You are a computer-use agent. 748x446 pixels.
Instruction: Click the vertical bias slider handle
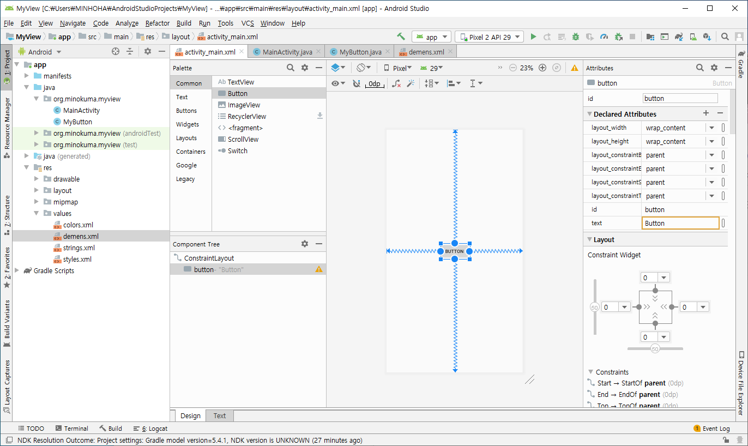(x=594, y=308)
